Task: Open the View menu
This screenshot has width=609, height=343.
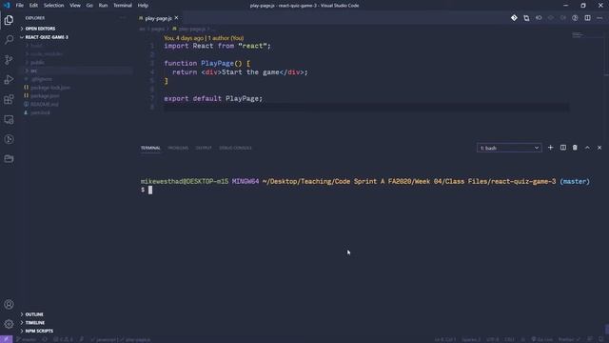Action: coord(75,6)
